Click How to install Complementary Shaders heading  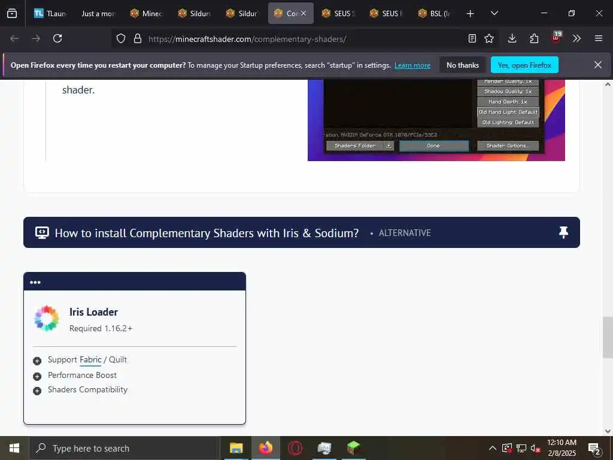207,233
